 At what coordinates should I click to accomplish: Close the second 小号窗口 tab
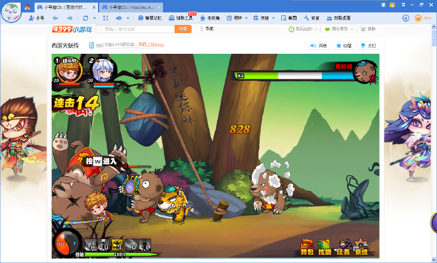(159, 7)
